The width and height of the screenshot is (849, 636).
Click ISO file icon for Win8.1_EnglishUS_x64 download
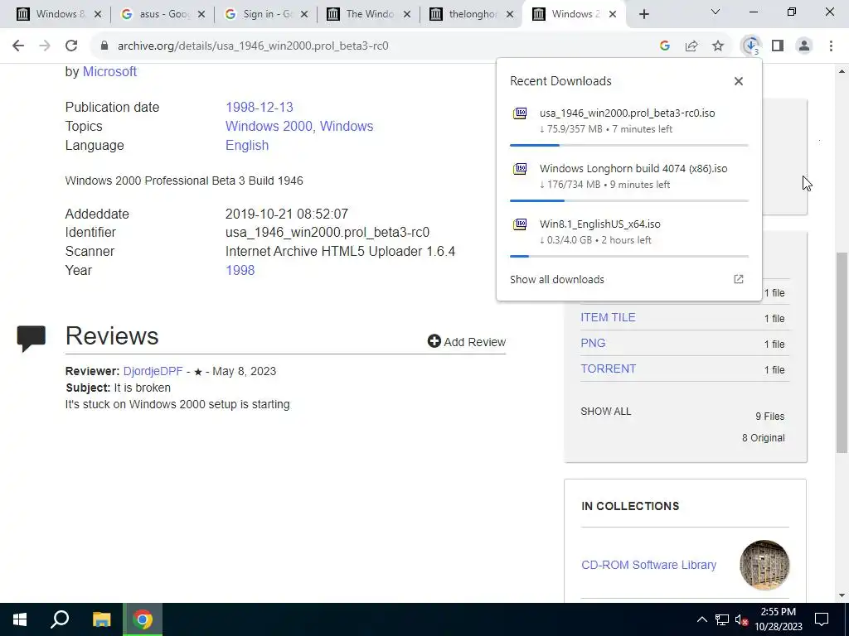click(x=520, y=224)
